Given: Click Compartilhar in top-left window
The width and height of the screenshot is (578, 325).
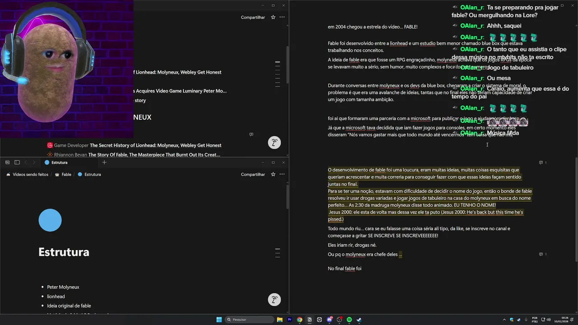Looking at the screenshot, I should pos(253,17).
